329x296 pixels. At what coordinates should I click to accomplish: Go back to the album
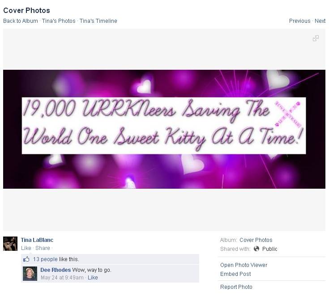pos(21,21)
